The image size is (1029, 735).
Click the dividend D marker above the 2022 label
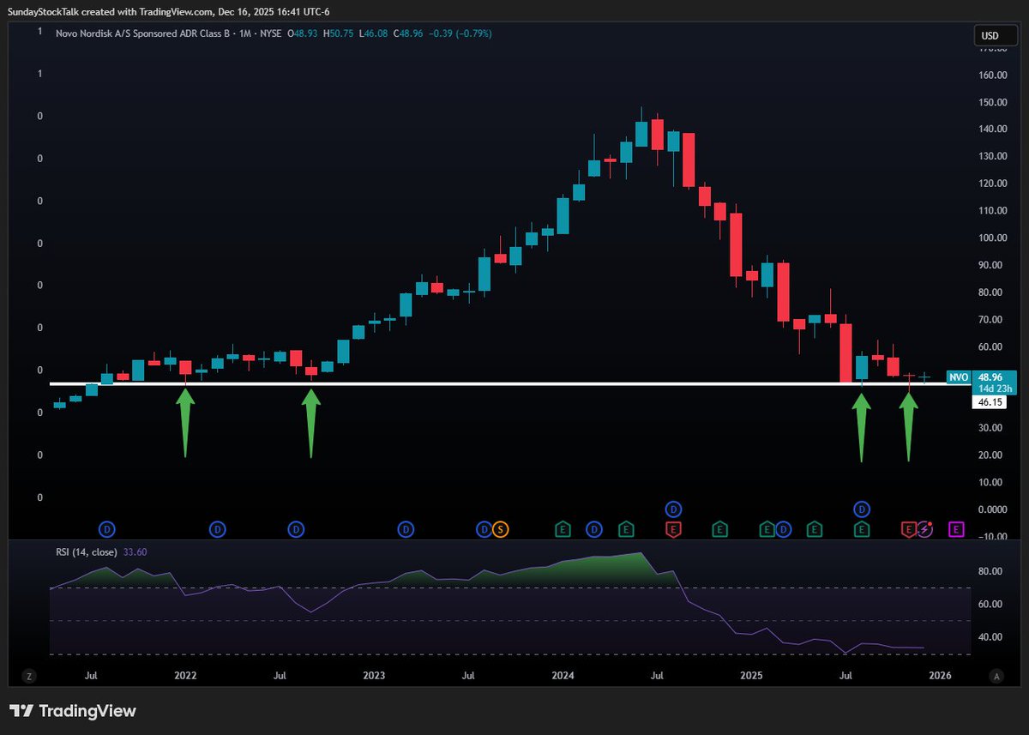coord(218,529)
